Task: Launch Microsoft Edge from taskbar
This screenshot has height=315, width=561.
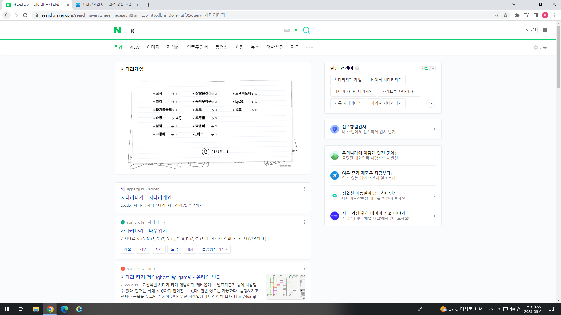Action: click(64, 309)
